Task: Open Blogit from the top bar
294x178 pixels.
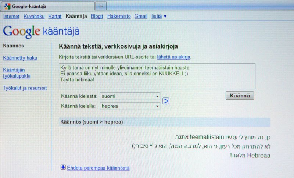Action: 97,17
